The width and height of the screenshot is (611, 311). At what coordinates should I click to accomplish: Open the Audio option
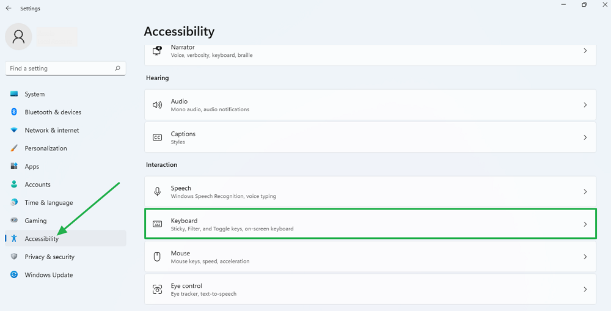click(x=370, y=105)
